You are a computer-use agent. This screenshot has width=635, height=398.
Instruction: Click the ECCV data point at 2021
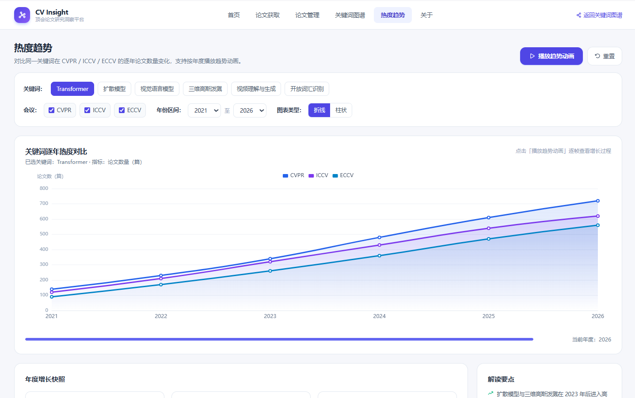52,297
